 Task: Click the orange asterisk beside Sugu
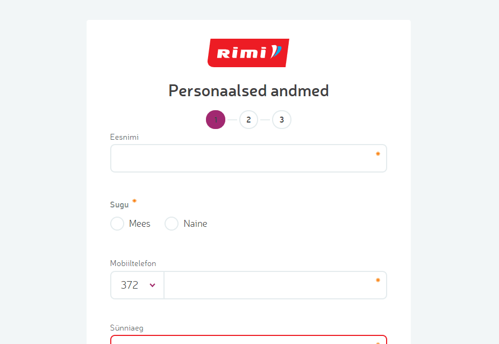tap(134, 202)
